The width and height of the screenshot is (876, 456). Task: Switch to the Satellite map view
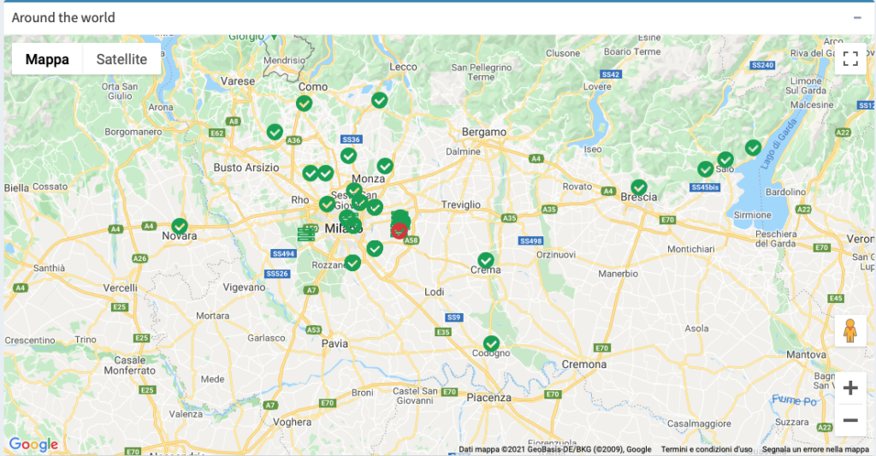pos(121,59)
